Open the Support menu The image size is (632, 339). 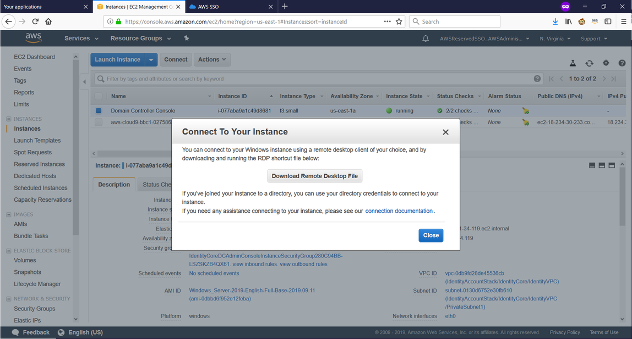tap(593, 39)
